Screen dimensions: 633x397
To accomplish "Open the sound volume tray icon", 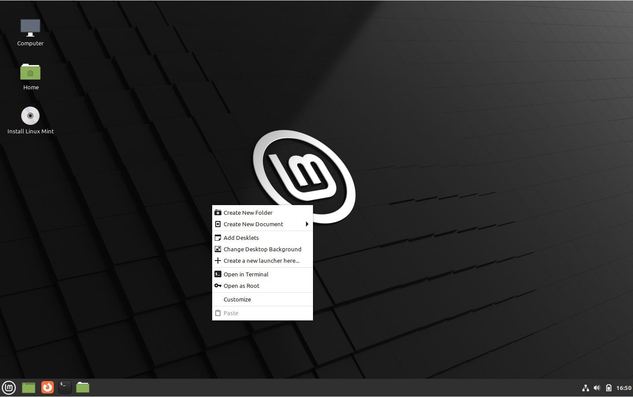I will pos(597,388).
